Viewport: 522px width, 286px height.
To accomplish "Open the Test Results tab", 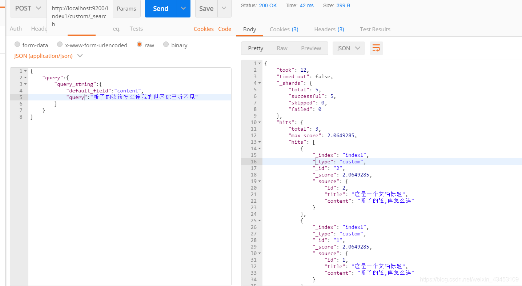I will click(375, 29).
